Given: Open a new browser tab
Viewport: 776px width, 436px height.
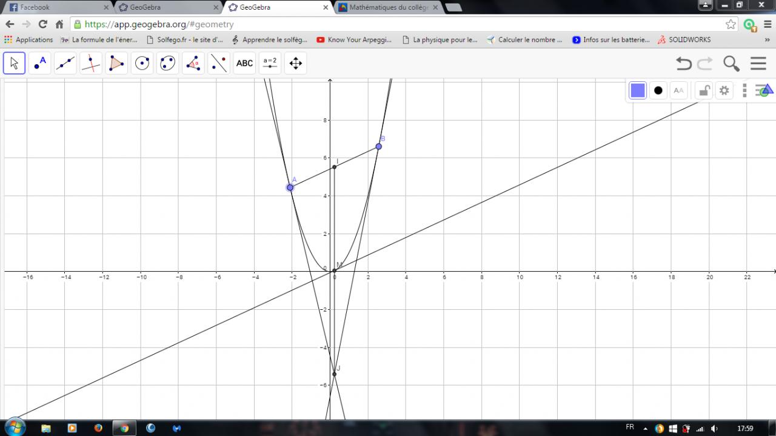Looking at the screenshot, I should (453, 8).
